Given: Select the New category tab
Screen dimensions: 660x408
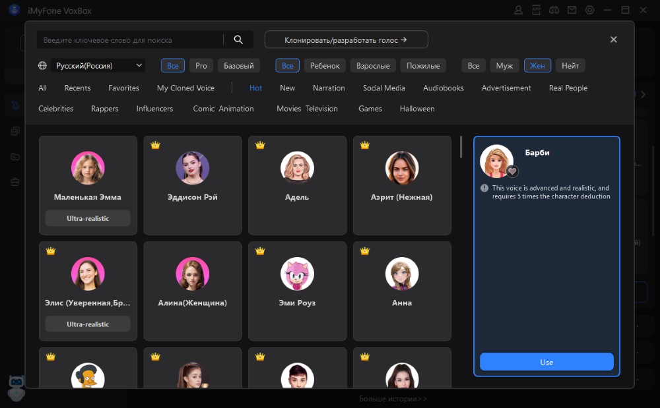Looking at the screenshot, I should click(288, 88).
